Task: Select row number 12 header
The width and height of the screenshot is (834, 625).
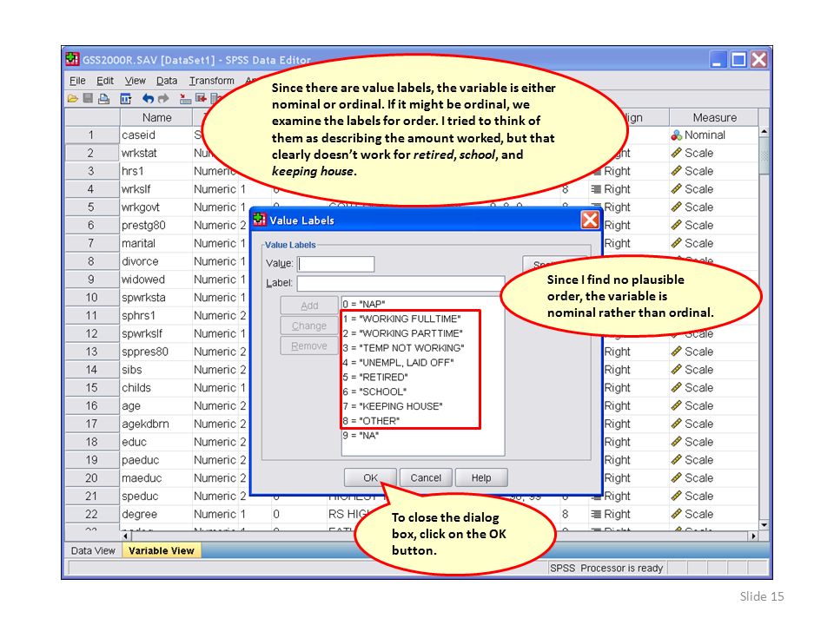Action: [x=91, y=333]
